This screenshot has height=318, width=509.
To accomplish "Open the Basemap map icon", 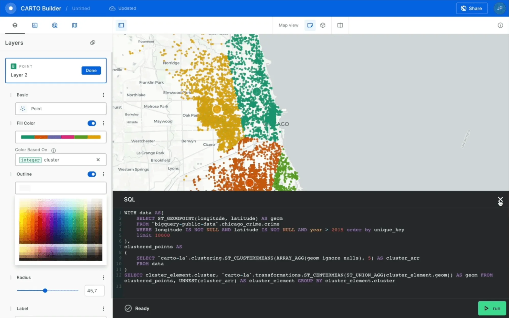I will pyautogui.click(x=74, y=25).
